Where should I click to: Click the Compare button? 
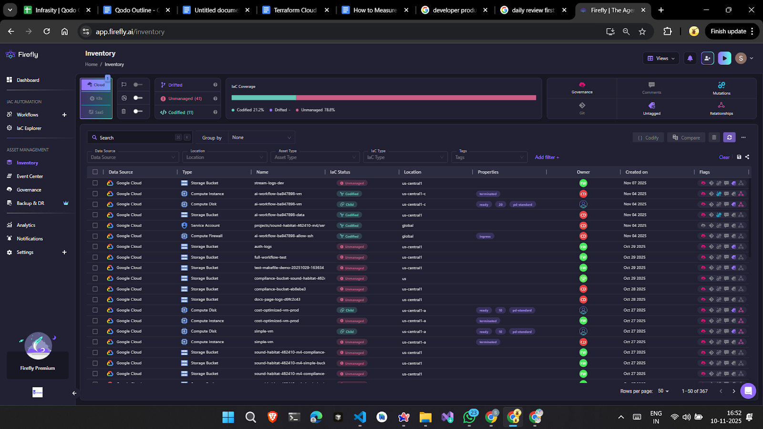tap(686, 137)
